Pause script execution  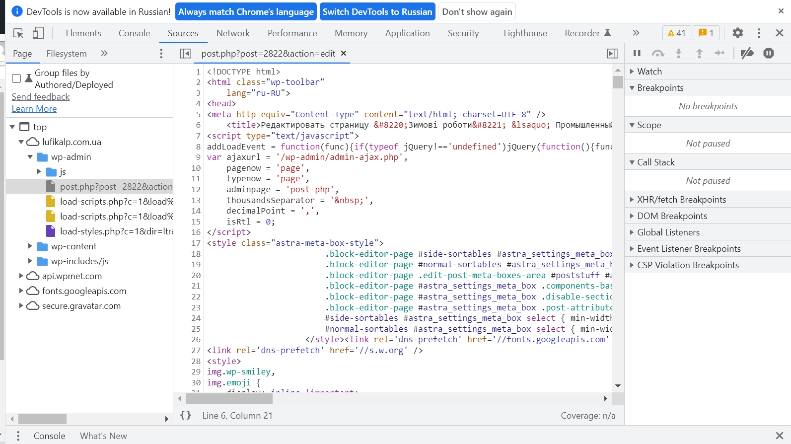coord(637,53)
